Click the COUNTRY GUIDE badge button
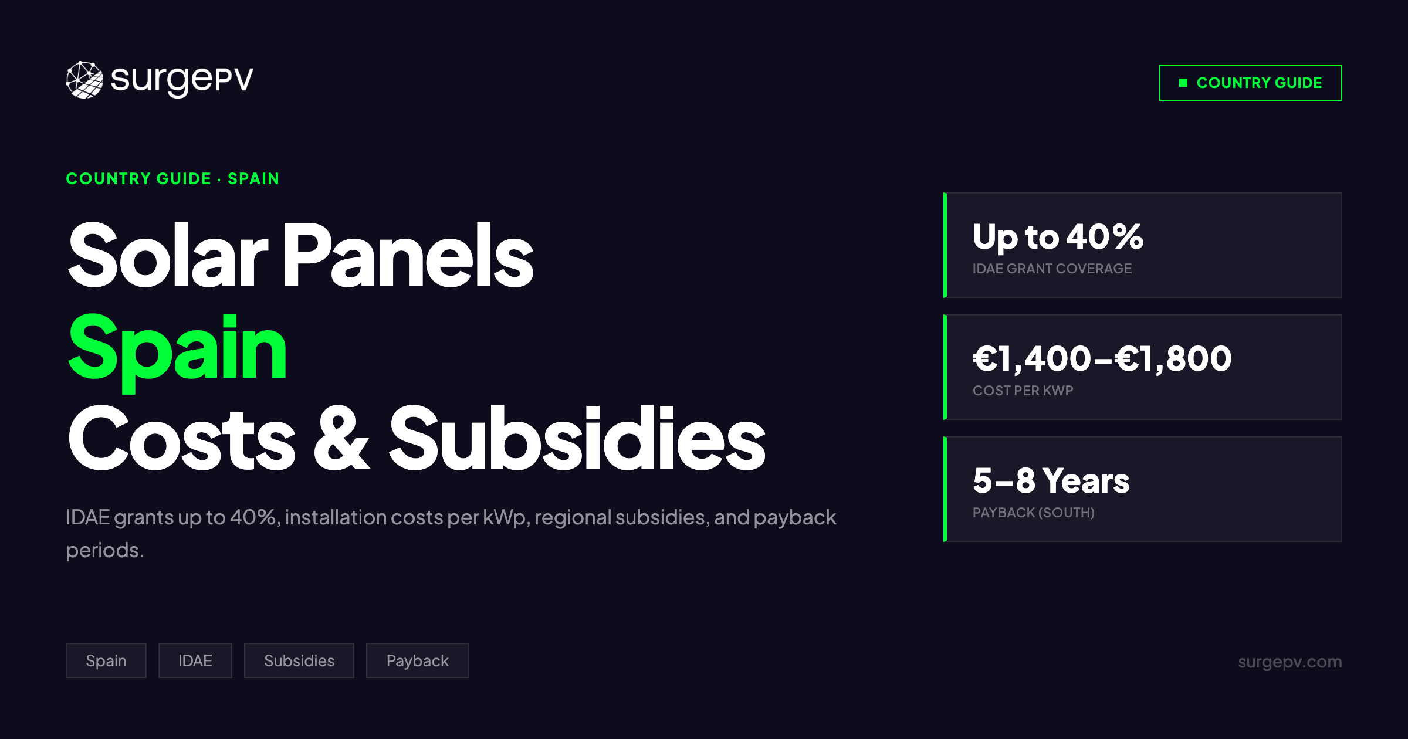The height and width of the screenshot is (739, 1408). pyautogui.click(x=1250, y=83)
